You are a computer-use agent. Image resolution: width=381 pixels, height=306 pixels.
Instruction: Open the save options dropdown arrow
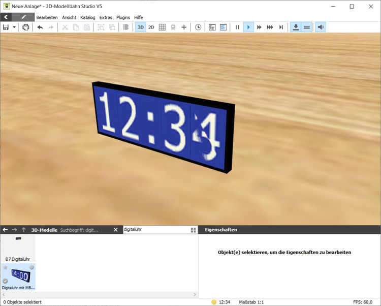[x=14, y=27]
